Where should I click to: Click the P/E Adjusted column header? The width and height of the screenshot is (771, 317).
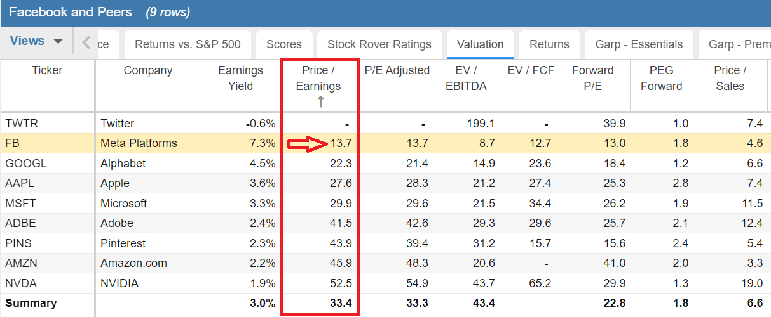(x=397, y=70)
